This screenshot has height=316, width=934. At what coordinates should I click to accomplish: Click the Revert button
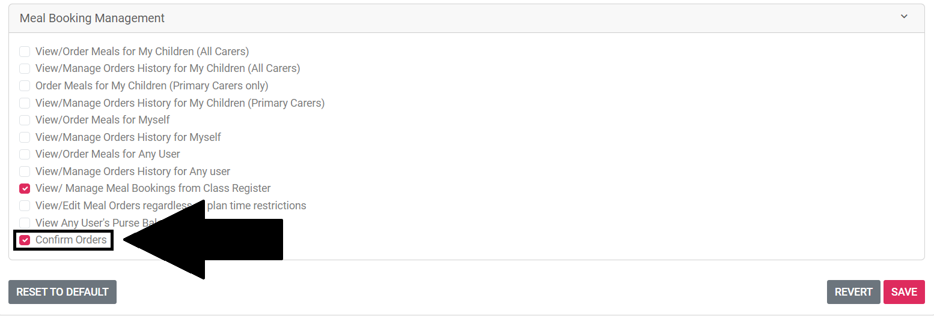click(853, 292)
